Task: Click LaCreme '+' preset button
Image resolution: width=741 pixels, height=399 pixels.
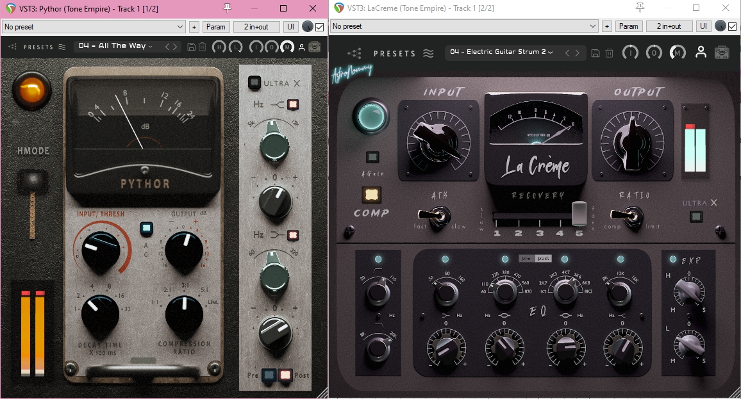Action: click(x=607, y=26)
